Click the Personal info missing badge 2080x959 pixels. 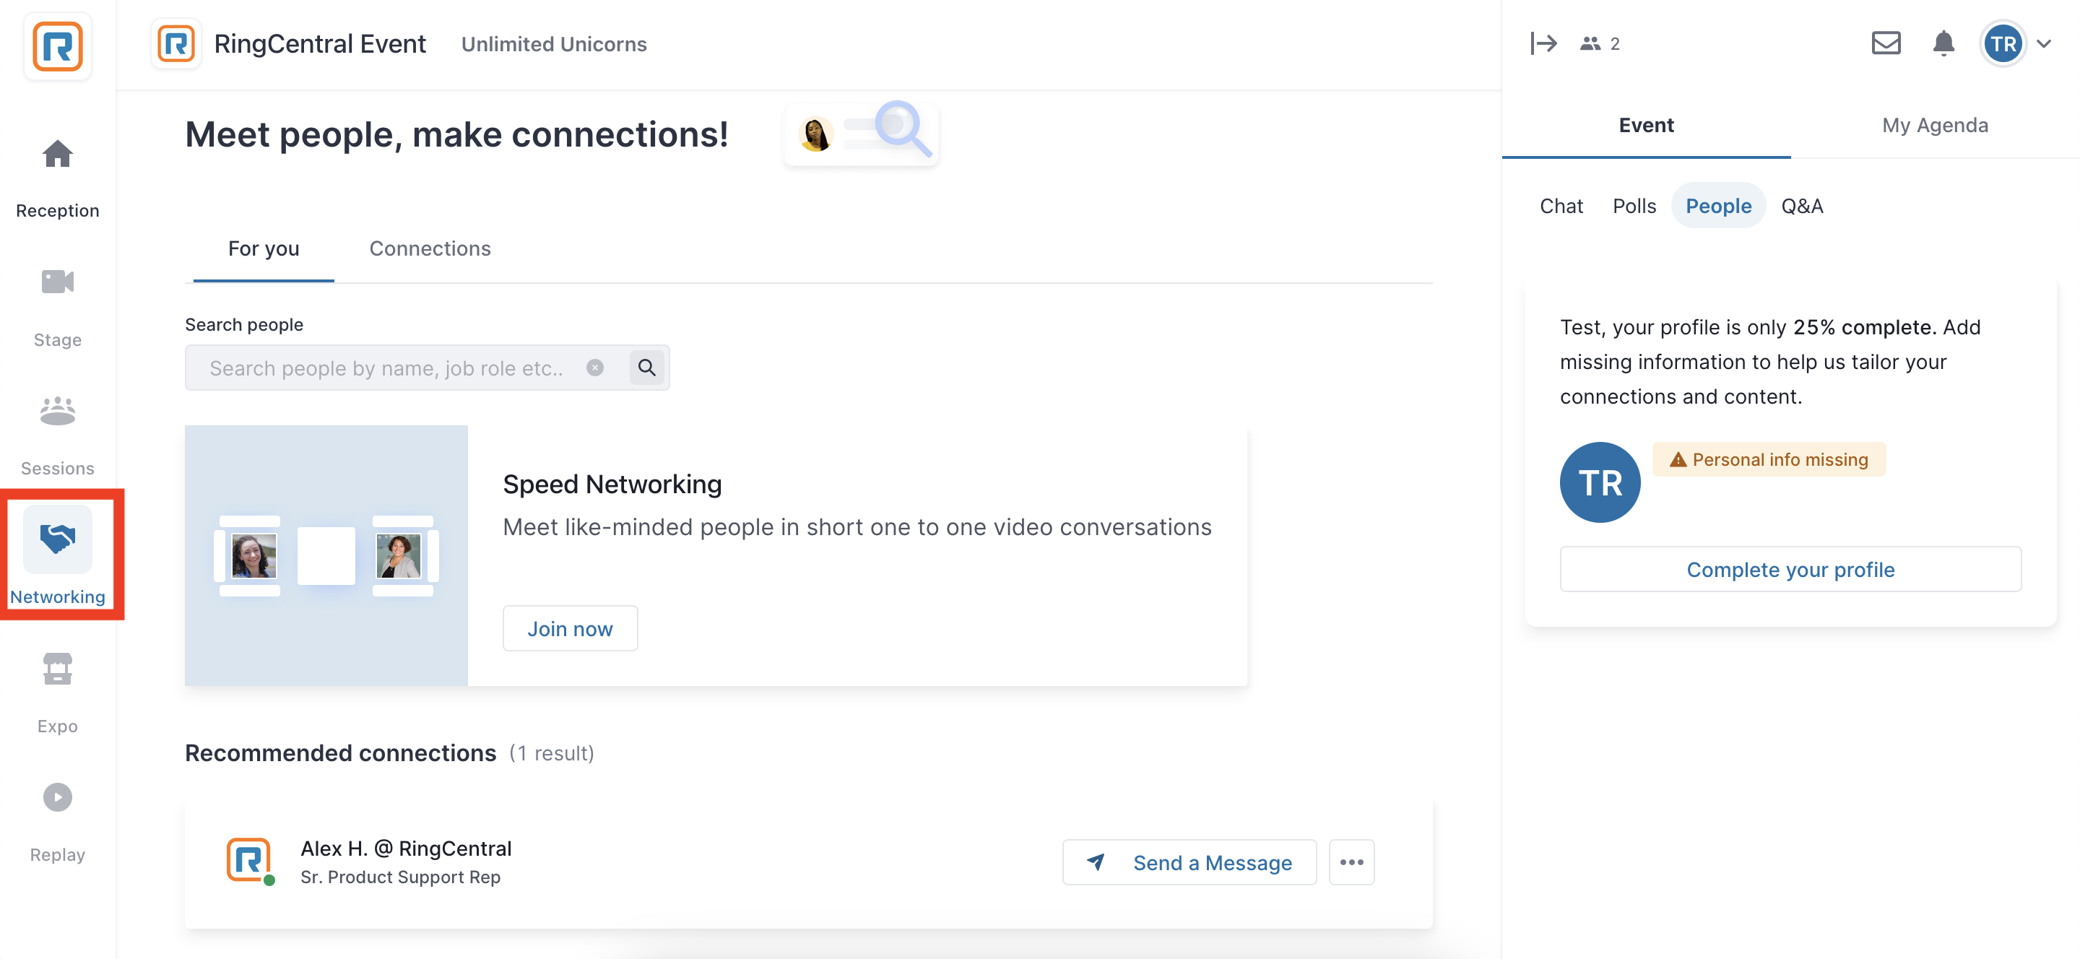click(1768, 459)
